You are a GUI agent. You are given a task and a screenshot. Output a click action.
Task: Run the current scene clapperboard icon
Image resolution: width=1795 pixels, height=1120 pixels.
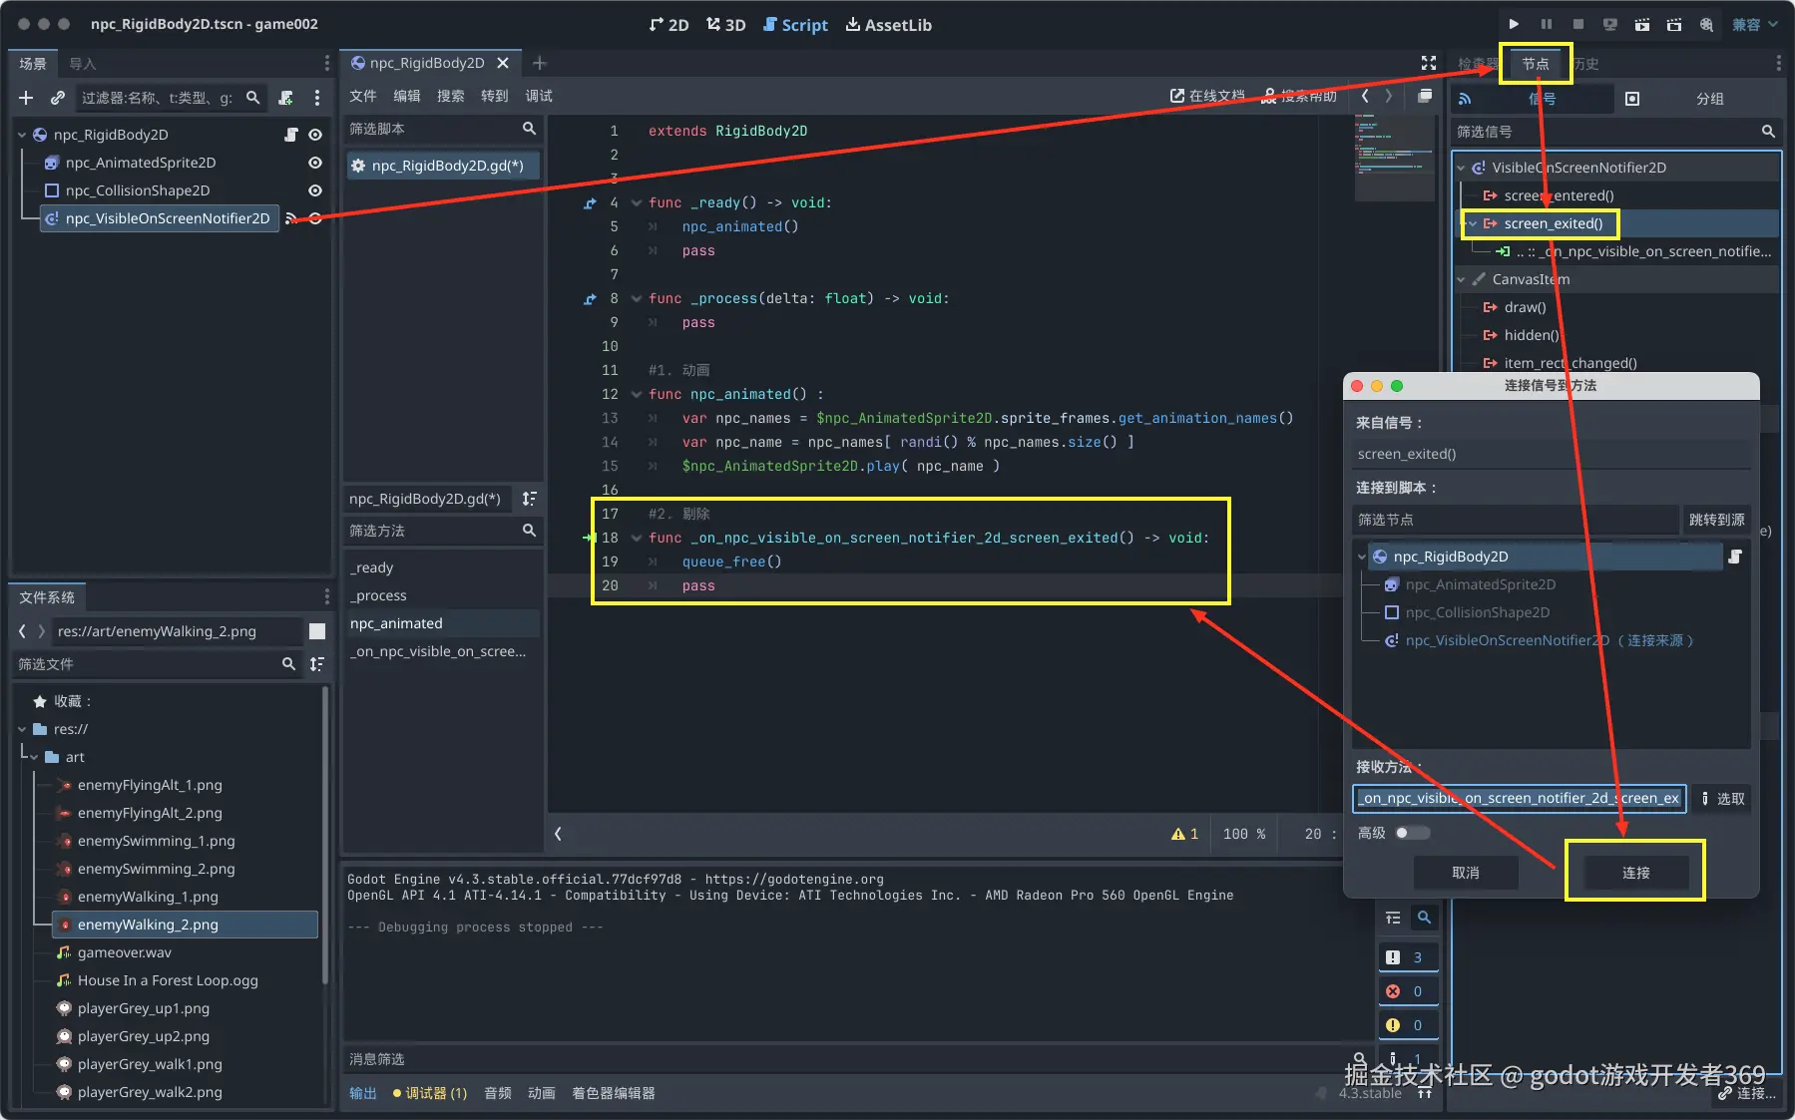click(1642, 24)
